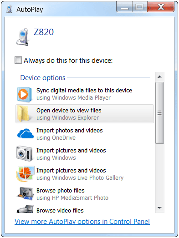Choose Browse video files option
179x238 pixels.
(84, 209)
